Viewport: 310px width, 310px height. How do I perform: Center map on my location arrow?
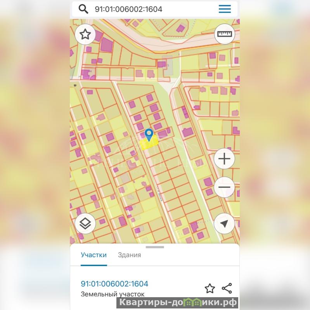[x=224, y=223]
